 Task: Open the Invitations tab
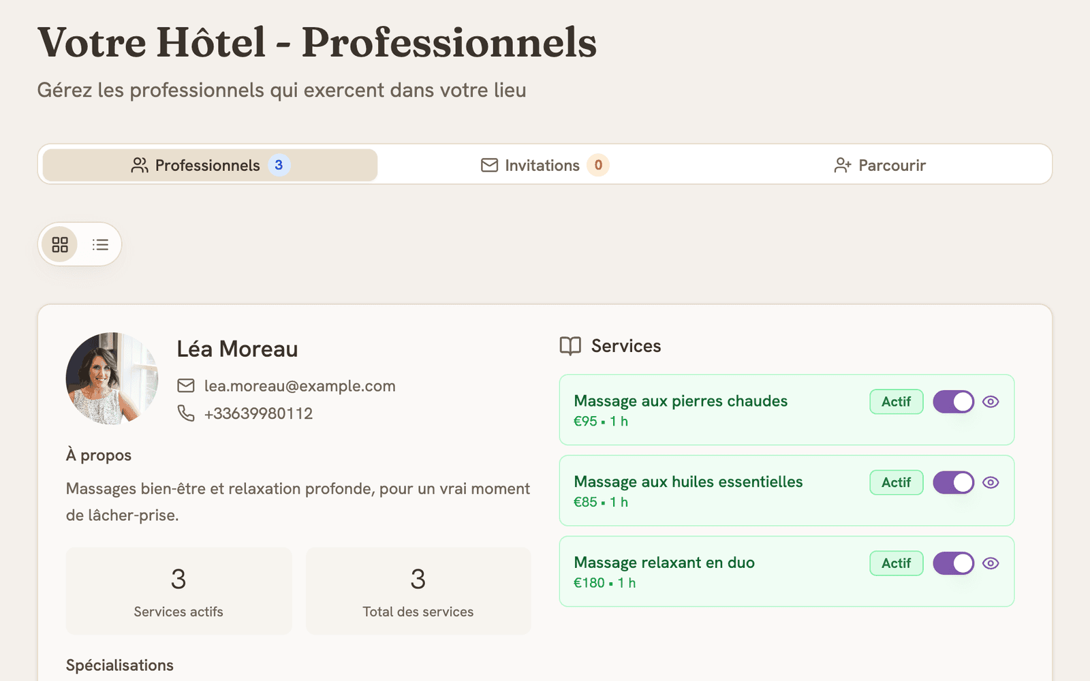click(x=545, y=165)
